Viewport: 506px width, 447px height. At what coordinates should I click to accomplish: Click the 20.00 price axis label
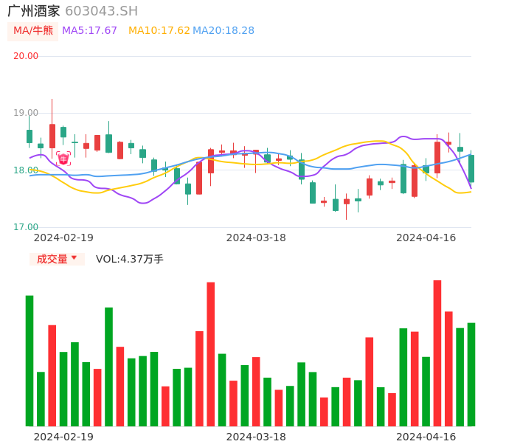[x=26, y=56]
